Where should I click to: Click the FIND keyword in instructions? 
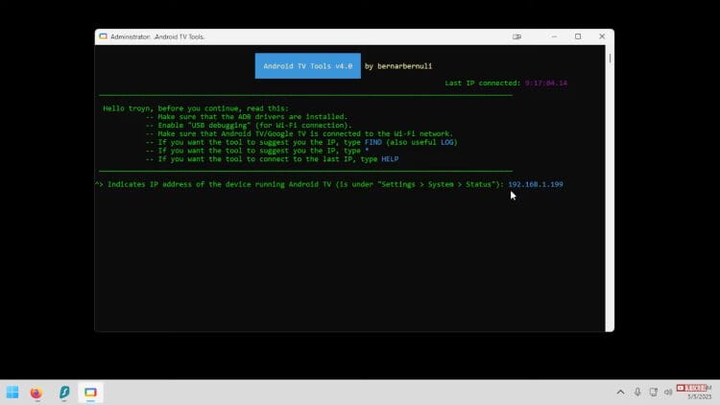pos(372,142)
